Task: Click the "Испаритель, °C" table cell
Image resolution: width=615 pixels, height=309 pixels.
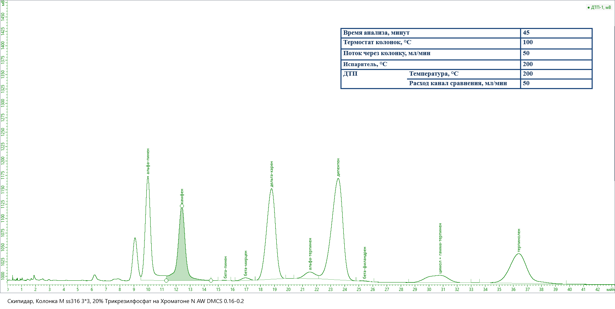Action: click(431, 64)
